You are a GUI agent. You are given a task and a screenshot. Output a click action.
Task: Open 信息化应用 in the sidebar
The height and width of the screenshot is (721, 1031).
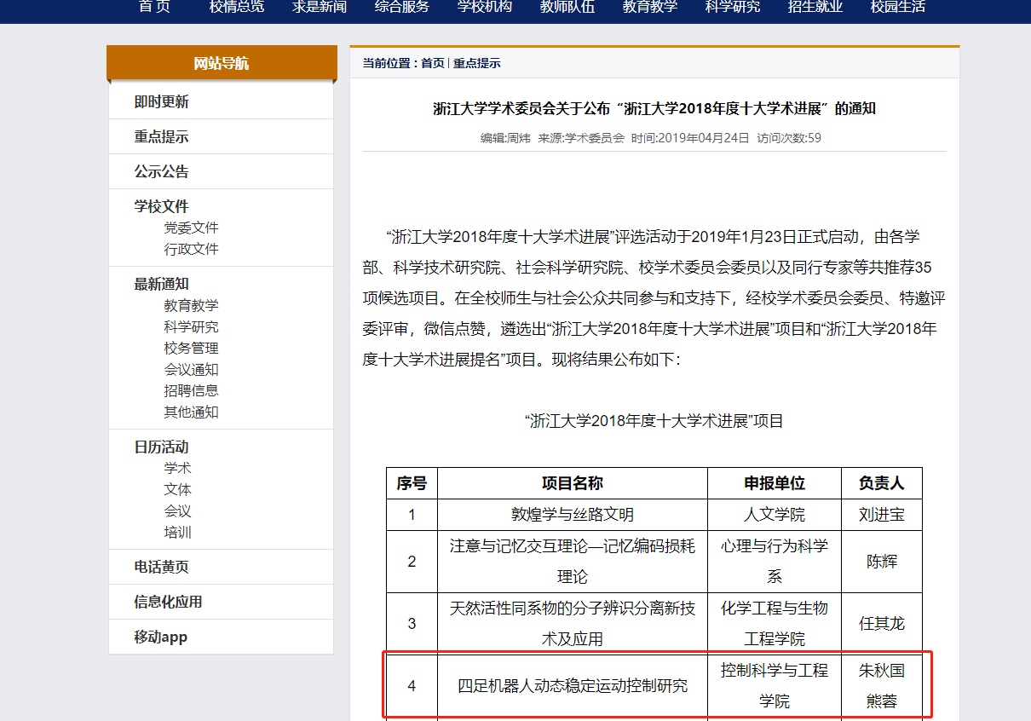168,603
